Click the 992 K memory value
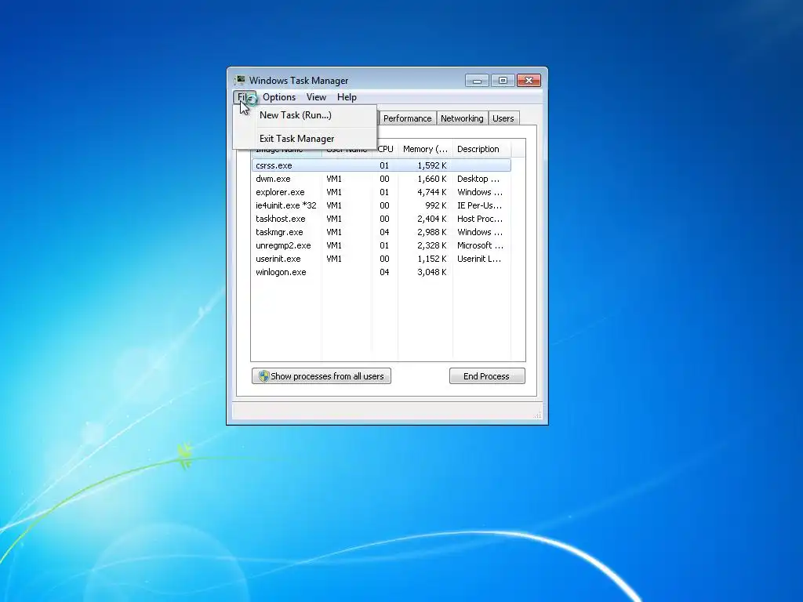 436,205
